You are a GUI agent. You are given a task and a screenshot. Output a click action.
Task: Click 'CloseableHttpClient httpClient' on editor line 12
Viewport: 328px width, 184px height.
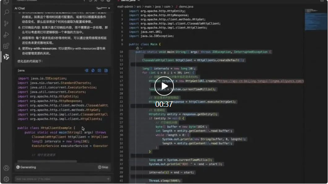coord(193,60)
